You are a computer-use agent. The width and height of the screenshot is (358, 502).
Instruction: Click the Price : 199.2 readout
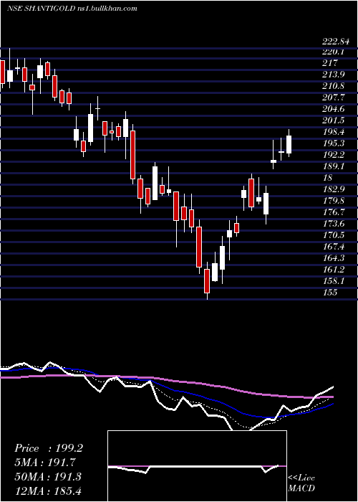click(x=49, y=448)
